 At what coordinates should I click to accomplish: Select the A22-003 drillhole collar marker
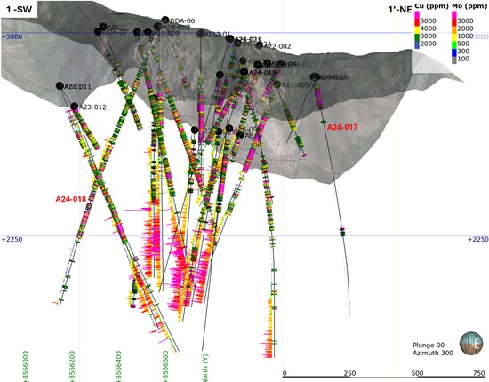pyautogui.click(x=277, y=84)
